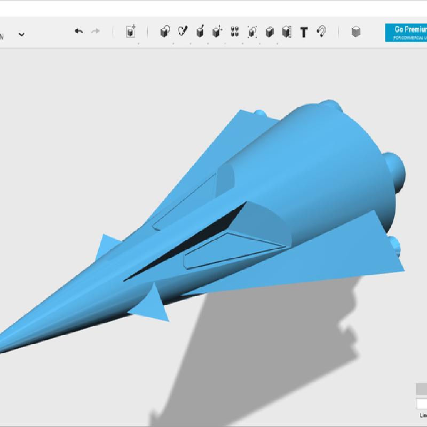Open the Material tool
Viewport: 427px width, 427px height.
356,32
